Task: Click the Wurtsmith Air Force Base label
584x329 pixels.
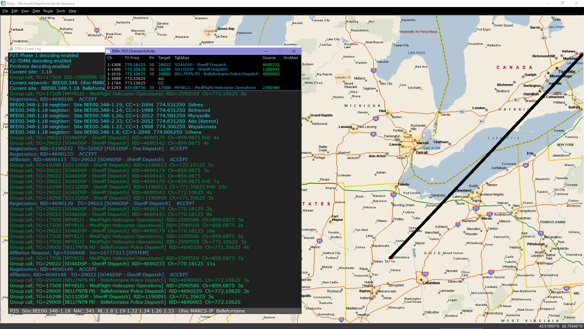Action: click(x=418, y=32)
